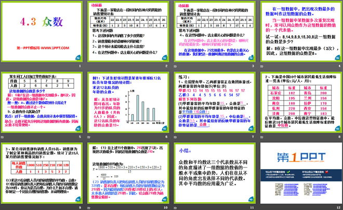Select slide 10 with the mean calculation

[128, 173]
